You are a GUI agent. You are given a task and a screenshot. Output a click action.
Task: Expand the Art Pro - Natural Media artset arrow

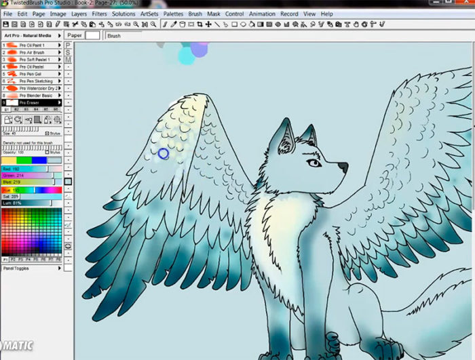click(60, 35)
